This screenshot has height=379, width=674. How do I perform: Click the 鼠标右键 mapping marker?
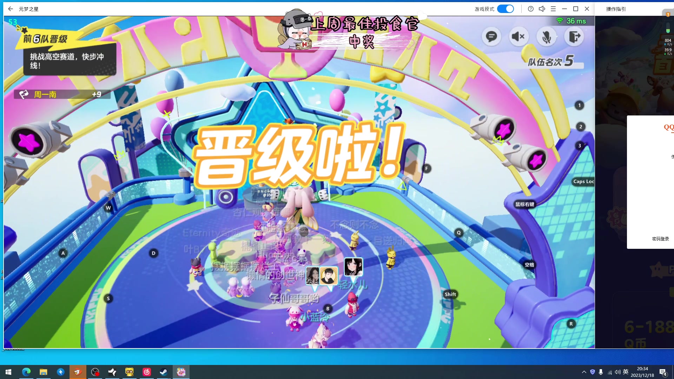[525, 204]
